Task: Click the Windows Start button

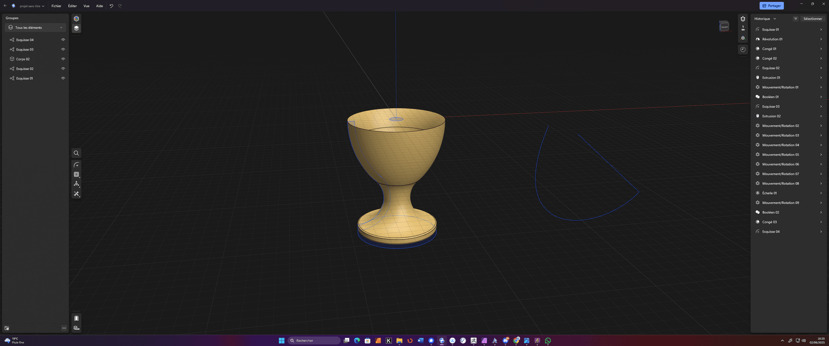Action: 282,340
